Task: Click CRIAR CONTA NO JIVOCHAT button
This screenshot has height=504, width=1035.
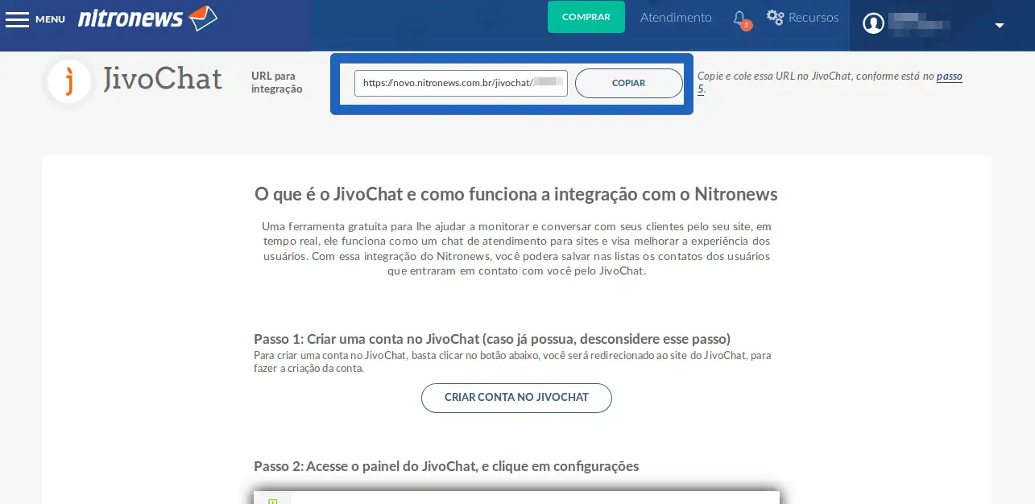Action: pyautogui.click(x=516, y=398)
